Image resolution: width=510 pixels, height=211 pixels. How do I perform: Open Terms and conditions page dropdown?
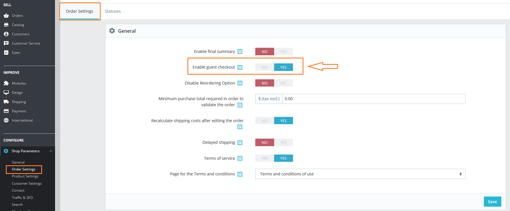click(x=360, y=174)
